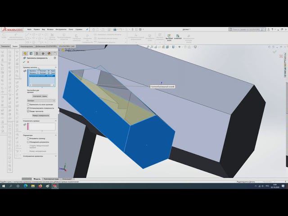Click the pin icon next to Справка menu

point(87,29)
